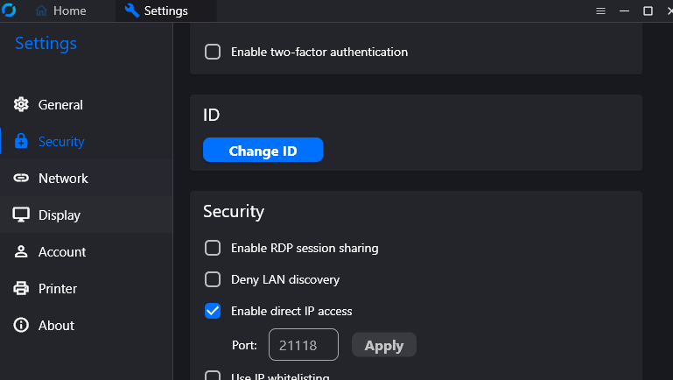This screenshot has height=380, width=673.
Task: Click the RustDesk logo icon
Action: [9, 11]
